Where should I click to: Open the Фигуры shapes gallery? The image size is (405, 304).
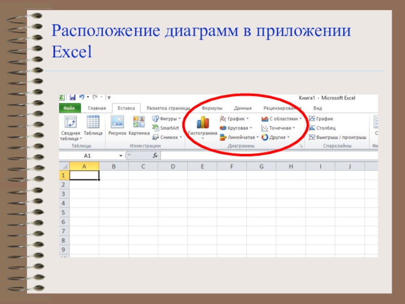pyautogui.click(x=167, y=119)
